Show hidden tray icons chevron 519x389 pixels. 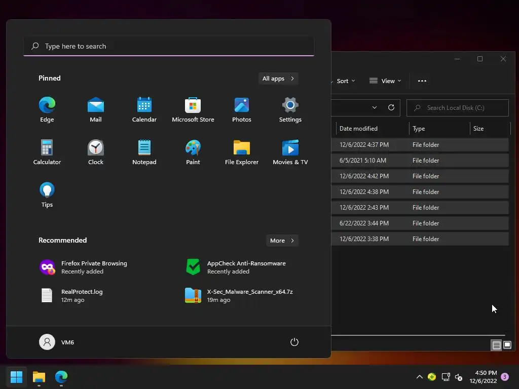coord(419,377)
